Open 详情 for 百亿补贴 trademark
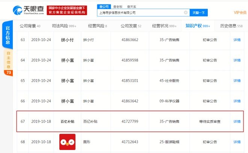 point(237,121)
